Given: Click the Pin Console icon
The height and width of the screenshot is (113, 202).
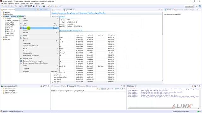Looking at the screenshot, I should [116, 89].
